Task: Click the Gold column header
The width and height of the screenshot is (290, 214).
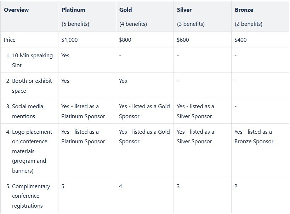Action: coord(125,10)
